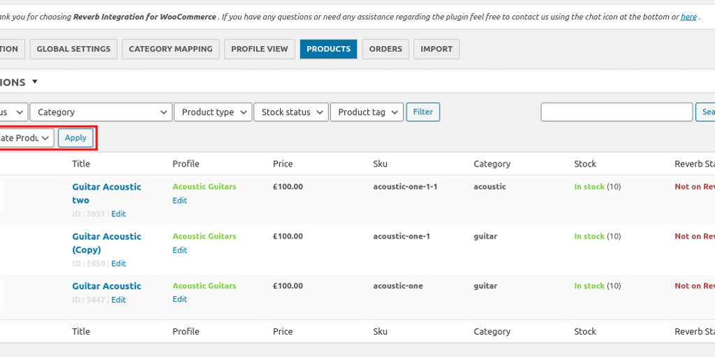Open the Category Mapping tab
715x357 pixels.
coord(170,49)
